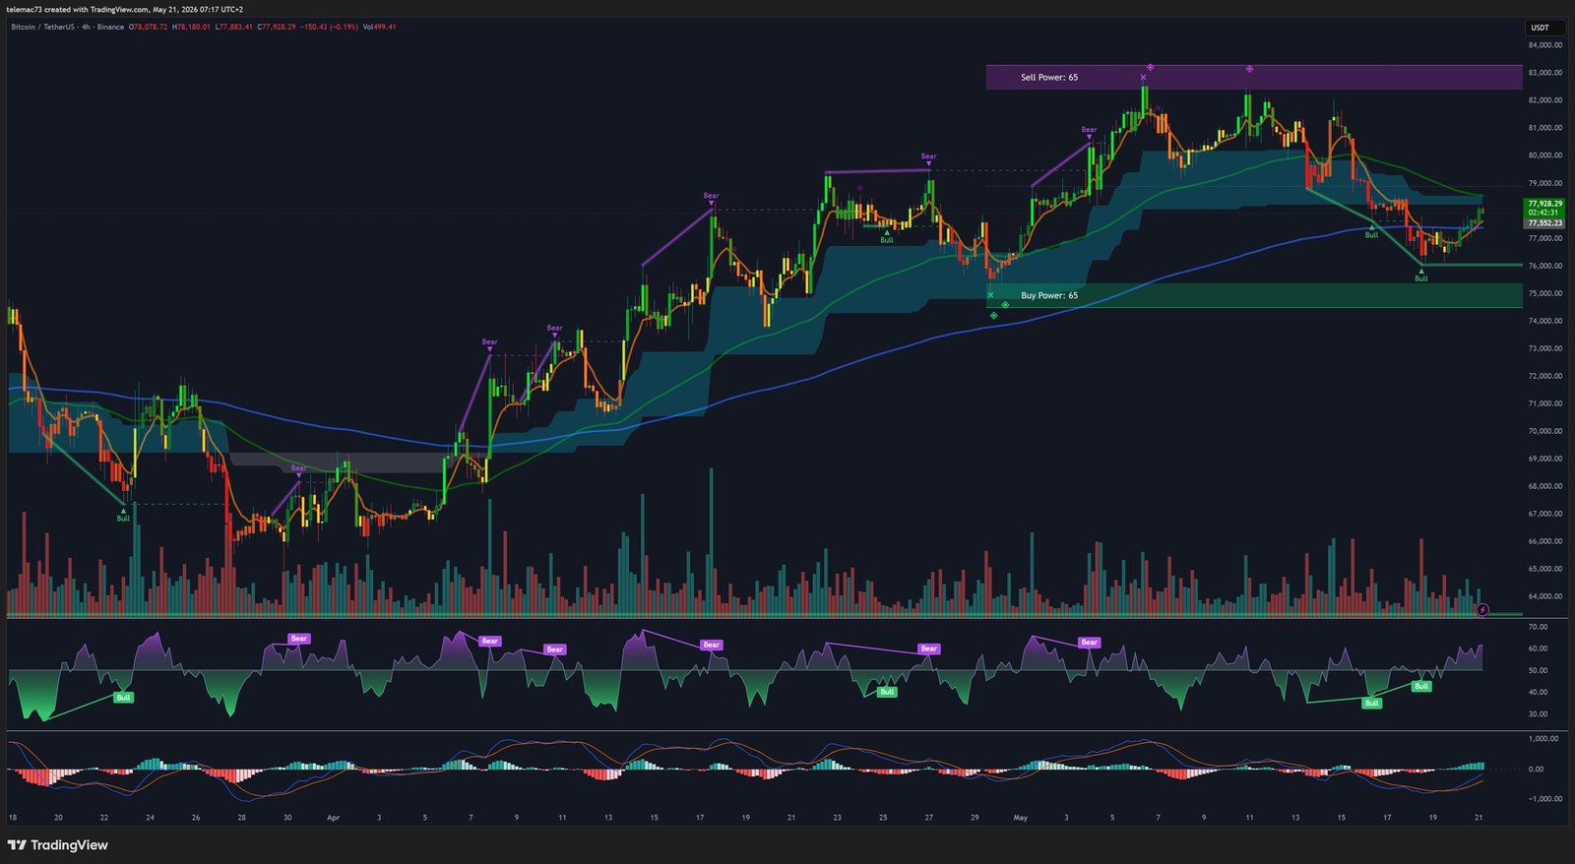Click the May label on the time axis
1575x864 pixels.
click(1020, 818)
